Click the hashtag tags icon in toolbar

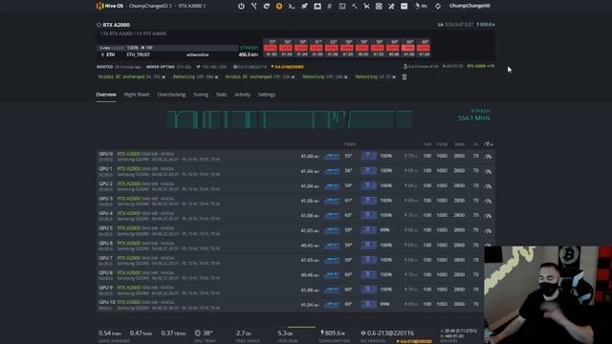(329, 6)
